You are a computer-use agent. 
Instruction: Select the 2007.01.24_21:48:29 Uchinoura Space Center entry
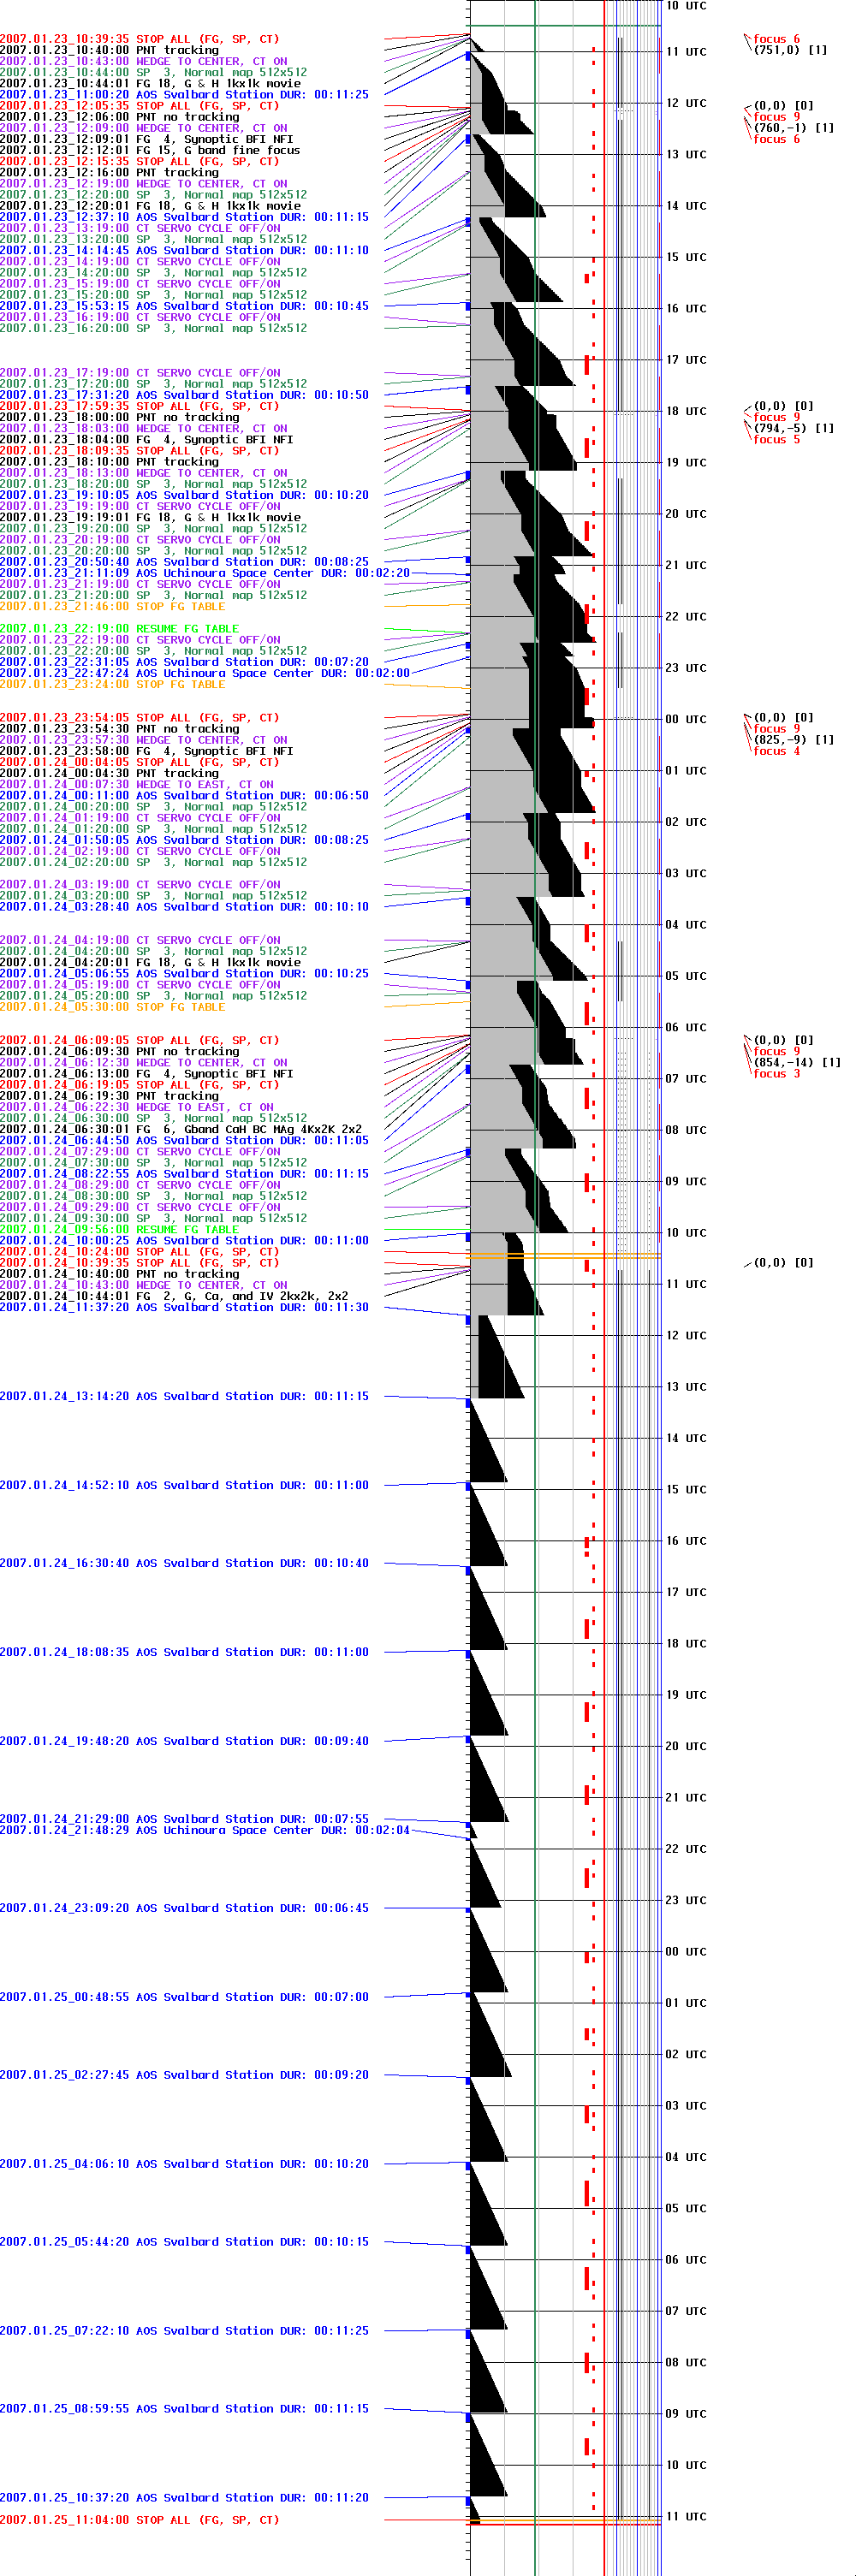click(204, 1830)
